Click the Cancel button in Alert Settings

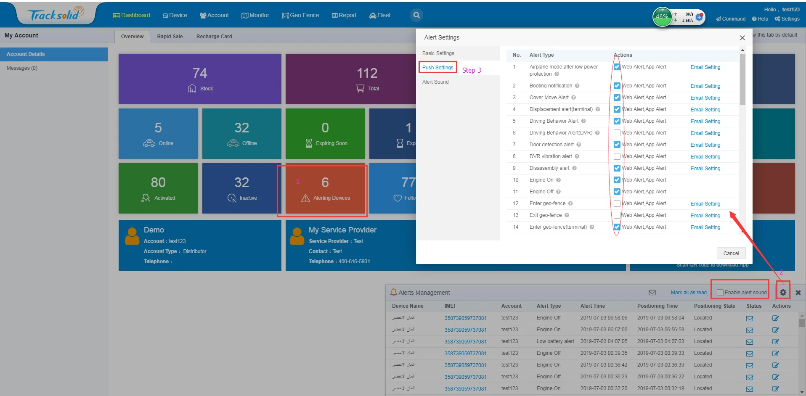pyautogui.click(x=731, y=253)
